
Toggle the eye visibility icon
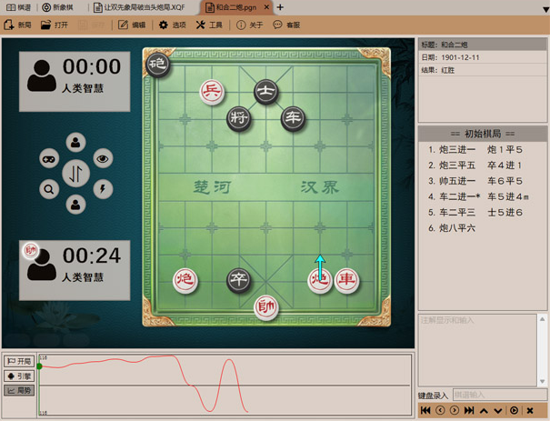103,159
